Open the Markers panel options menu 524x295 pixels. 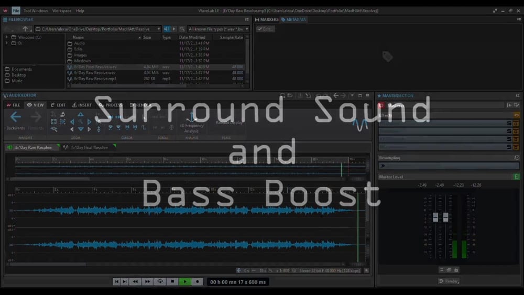point(519,19)
